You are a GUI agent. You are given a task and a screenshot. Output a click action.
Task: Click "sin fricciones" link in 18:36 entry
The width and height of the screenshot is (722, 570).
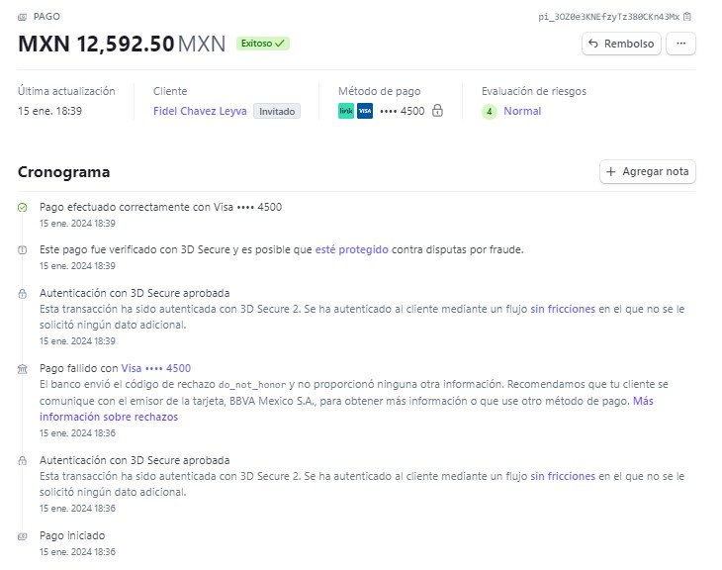coord(563,476)
